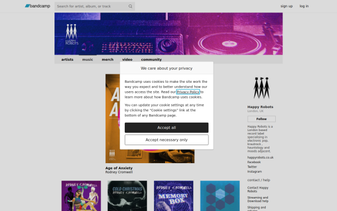The height and width of the screenshot is (211, 337).
Task: Choose Accept necessary only
Action: coord(167,140)
